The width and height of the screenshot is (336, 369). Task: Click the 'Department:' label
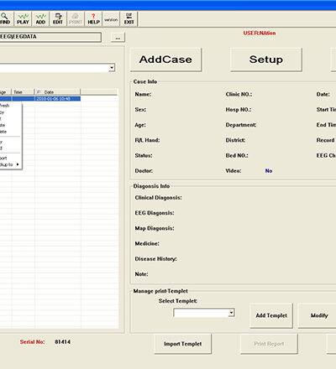pos(241,125)
